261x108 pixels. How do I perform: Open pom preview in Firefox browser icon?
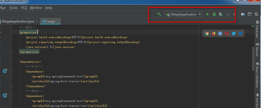click(x=213, y=34)
